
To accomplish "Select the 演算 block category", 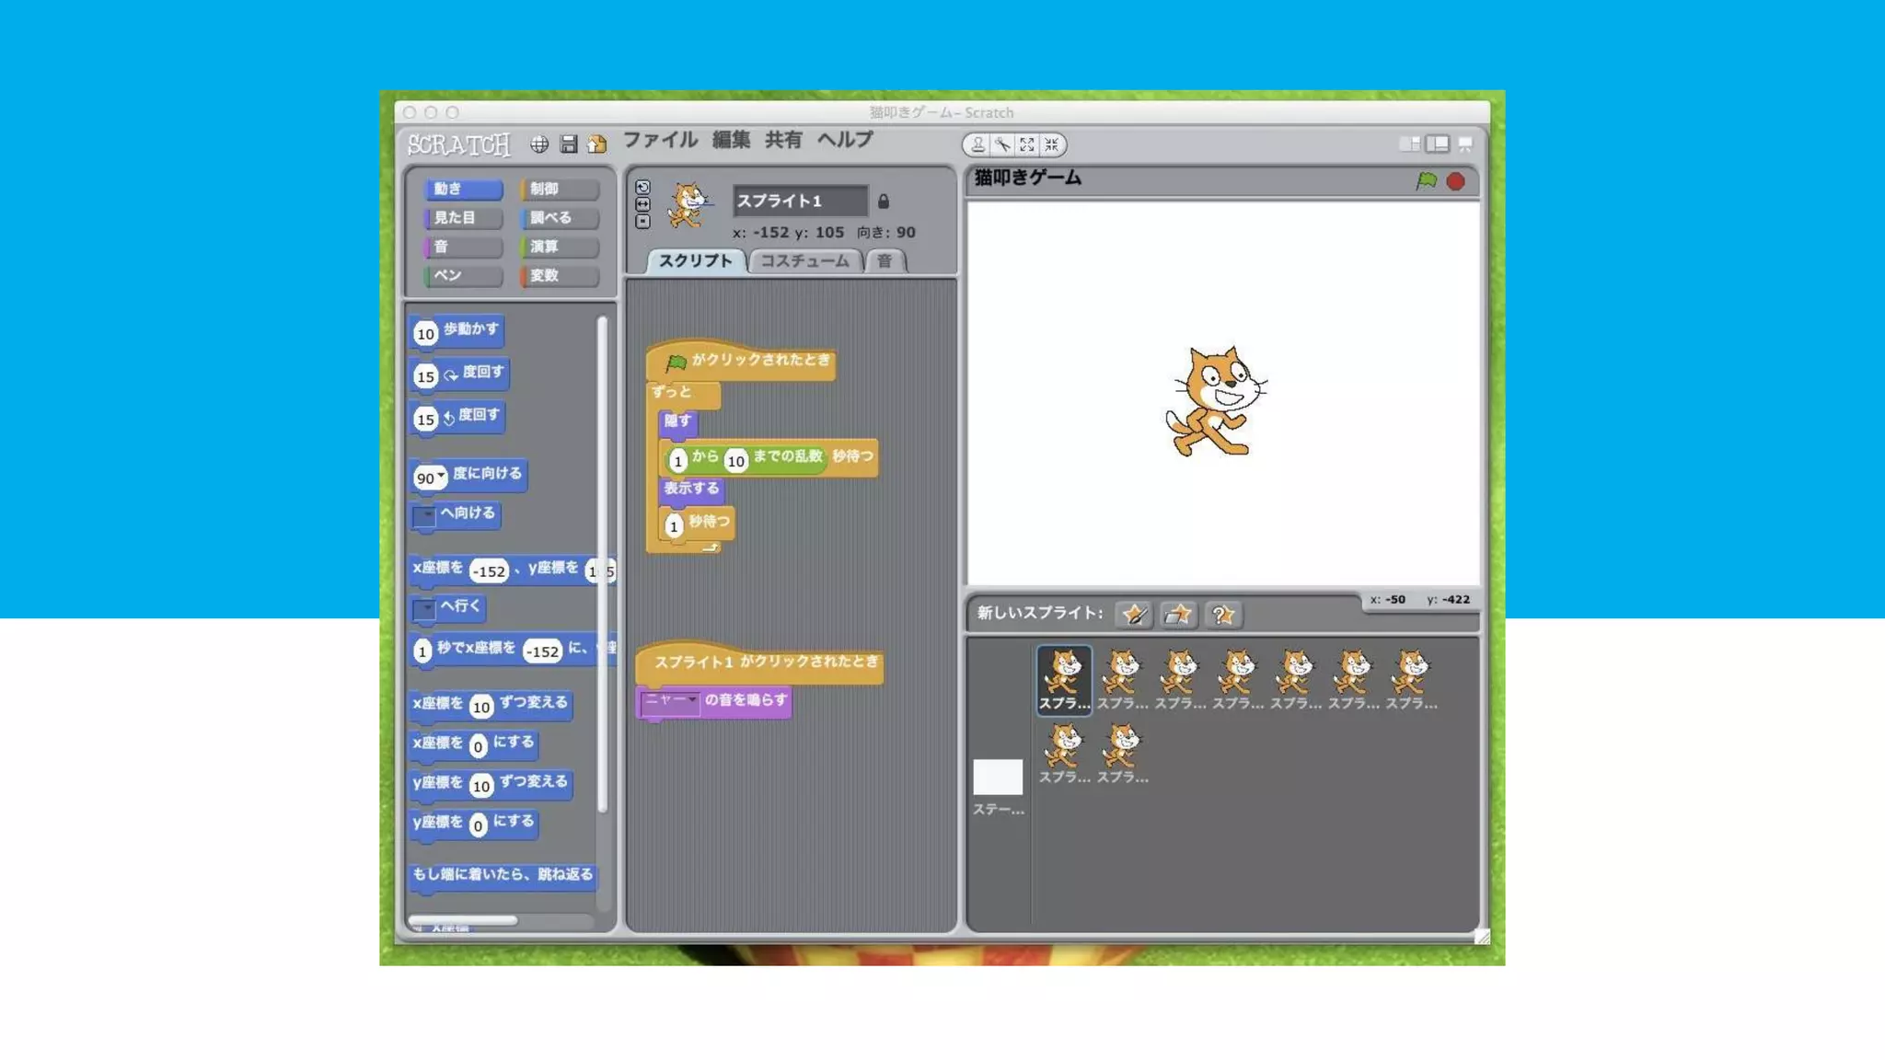I will tap(560, 247).
